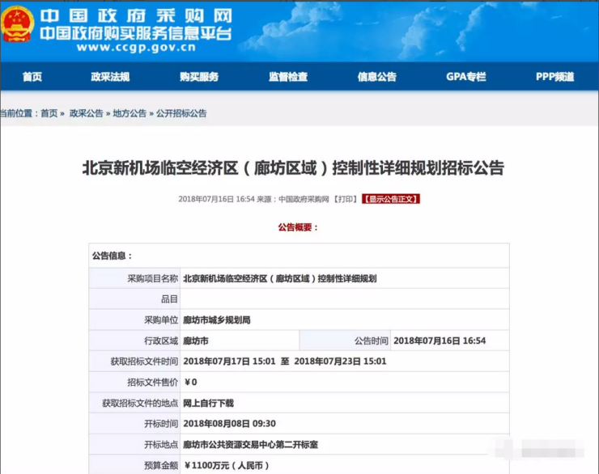Open the GPA专栏 menu item
Viewport: 599px width, 474px height.
466,77
